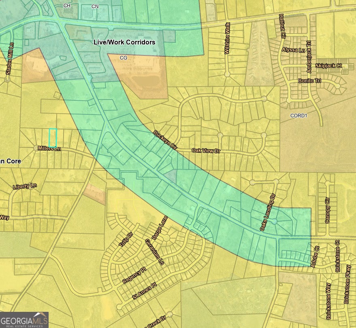
Task: Select the Wilshire Walk street label
Action: click(227, 38)
